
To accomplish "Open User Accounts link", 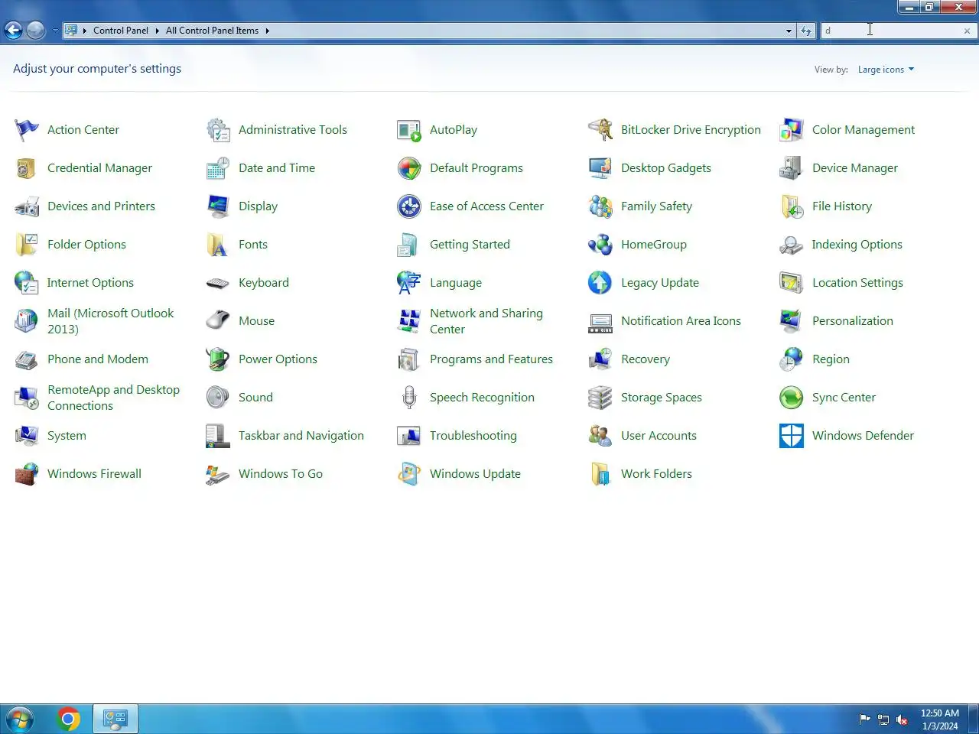I will pyautogui.click(x=659, y=436).
